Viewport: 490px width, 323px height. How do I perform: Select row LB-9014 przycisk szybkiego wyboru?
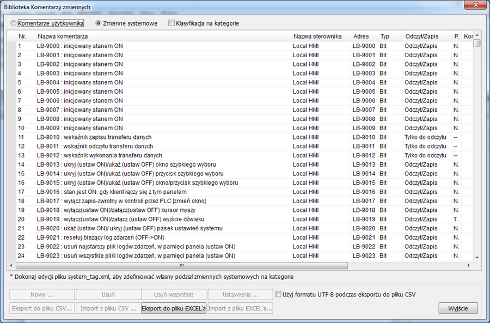pos(240,174)
